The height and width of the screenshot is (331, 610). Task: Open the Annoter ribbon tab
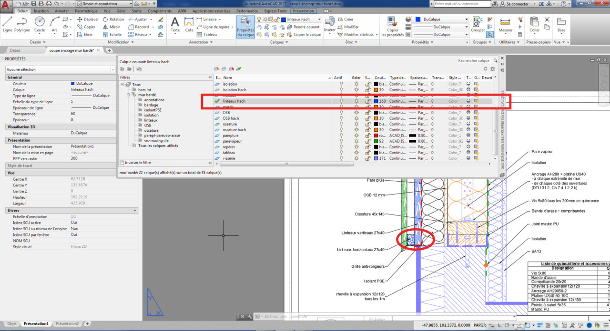(62, 10)
